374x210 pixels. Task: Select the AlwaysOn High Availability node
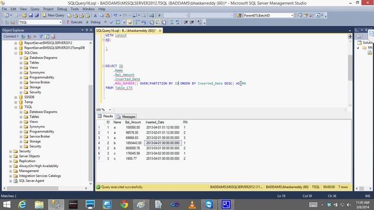point(39,166)
